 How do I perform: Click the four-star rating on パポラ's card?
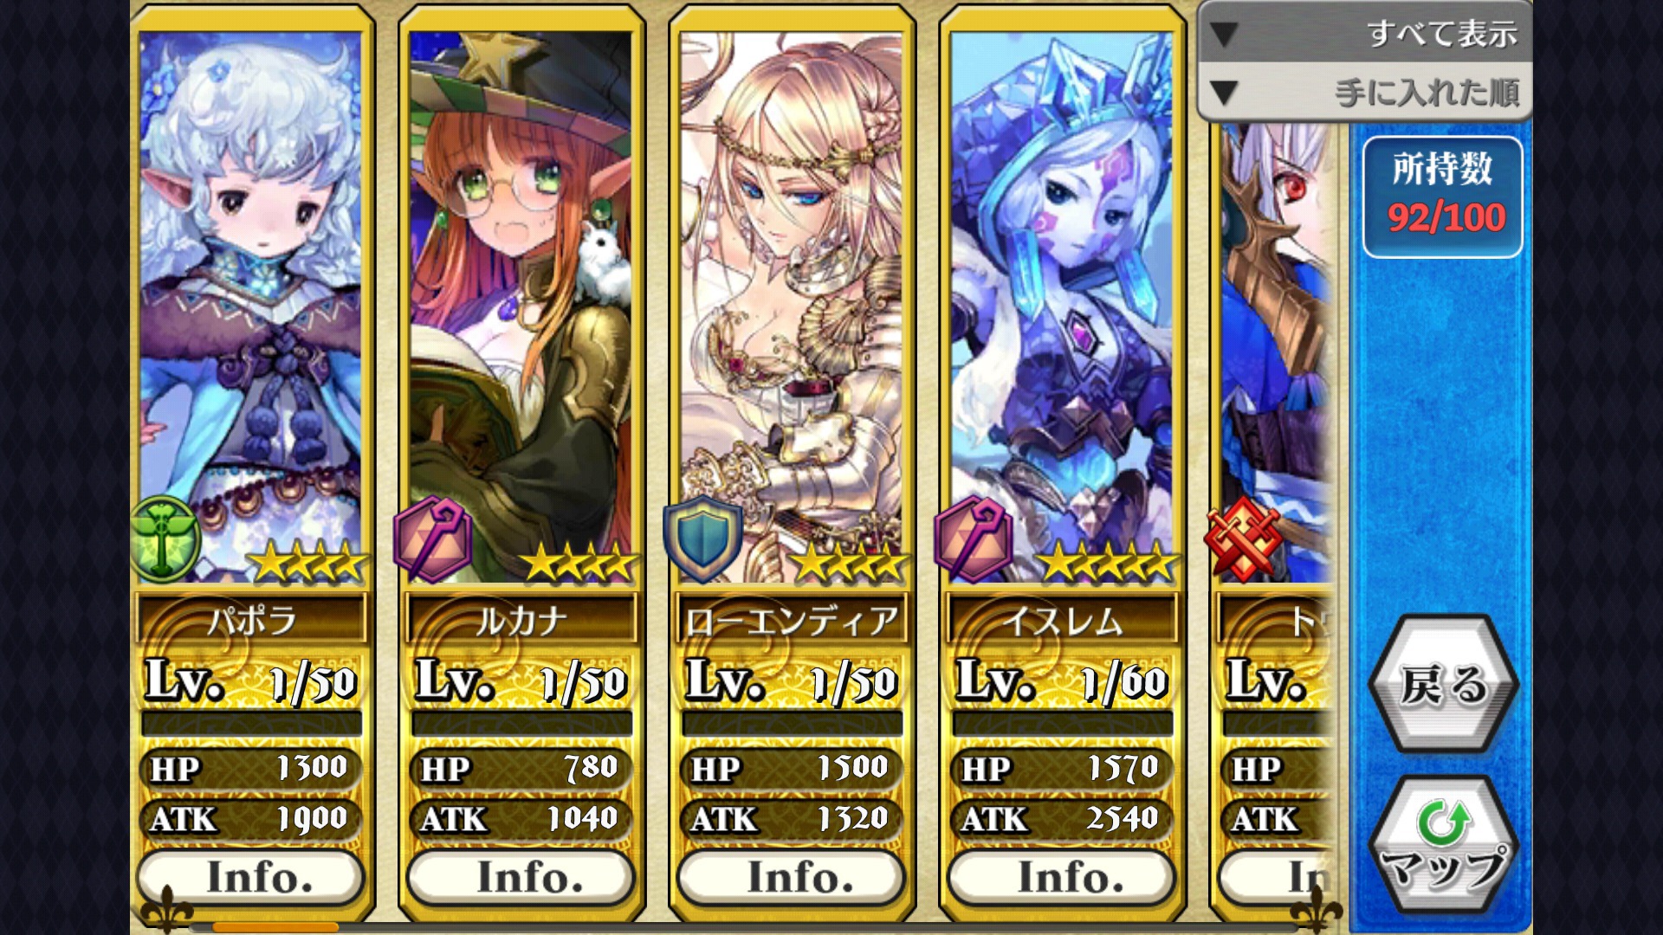point(307,564)
